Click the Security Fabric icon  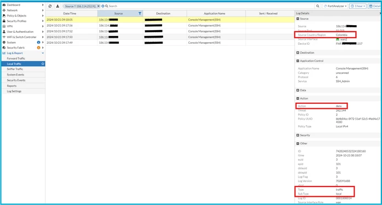coord(4,48)
